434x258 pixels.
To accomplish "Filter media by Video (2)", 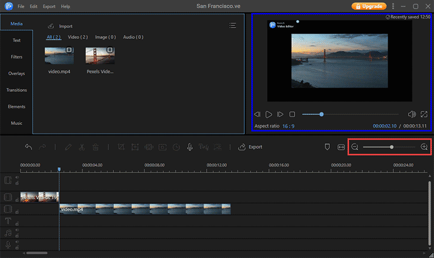I will tap(78, 37).
